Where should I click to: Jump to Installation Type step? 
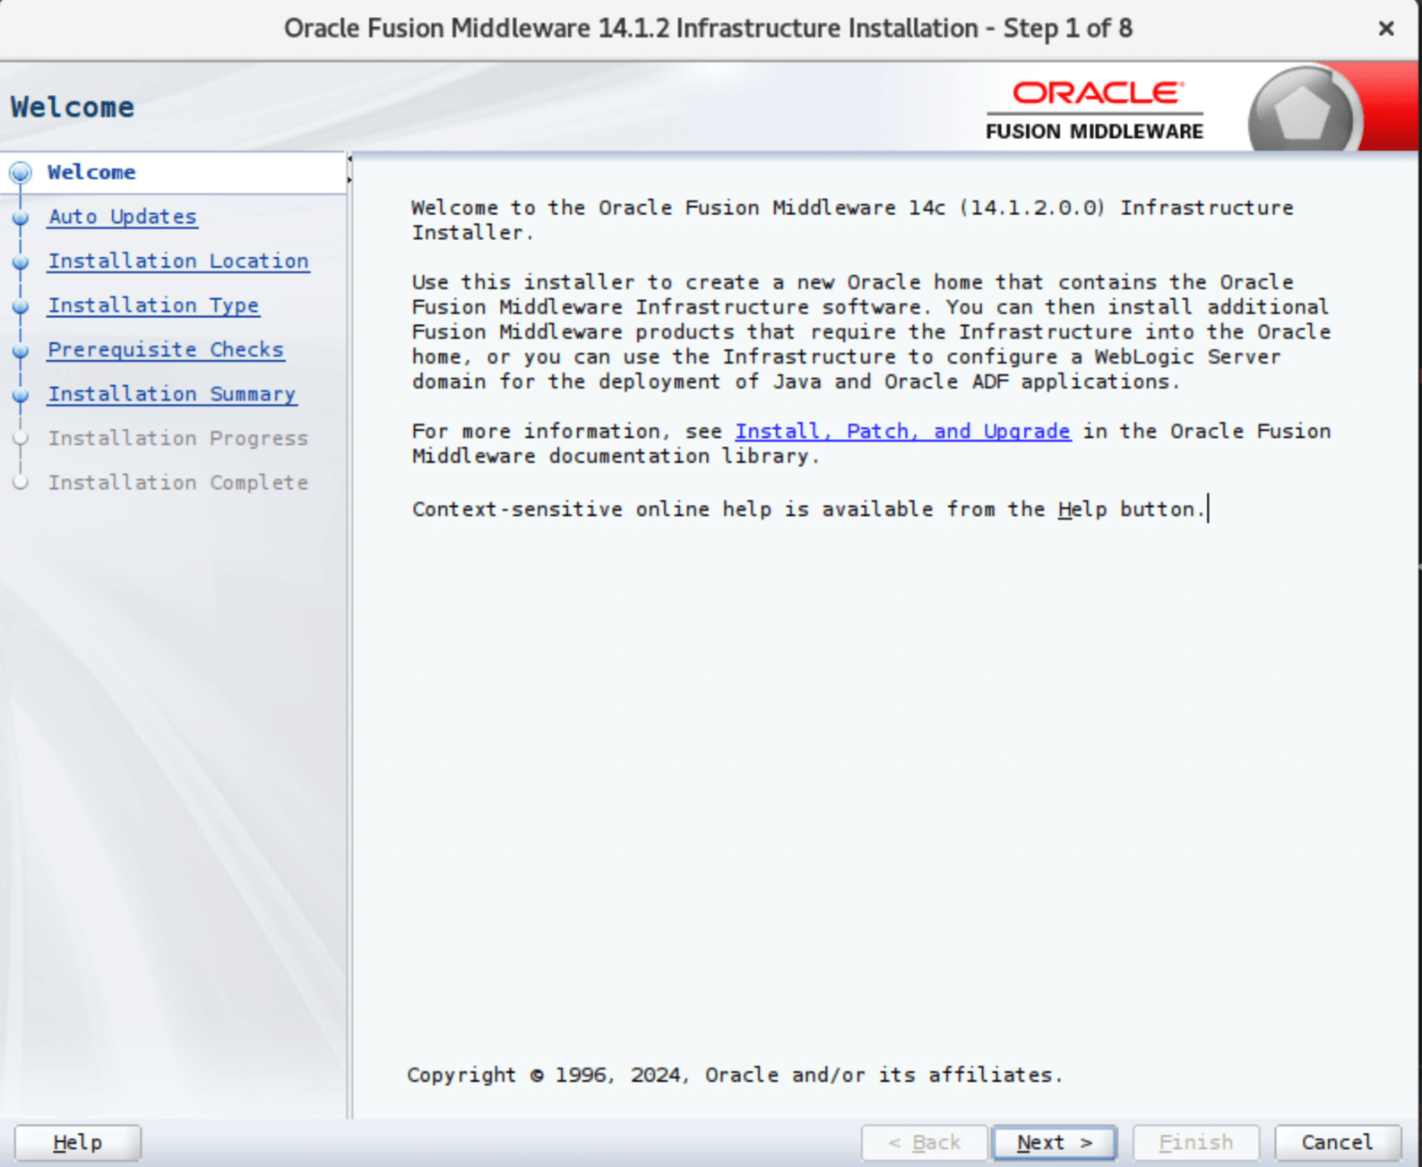[153, 305]
